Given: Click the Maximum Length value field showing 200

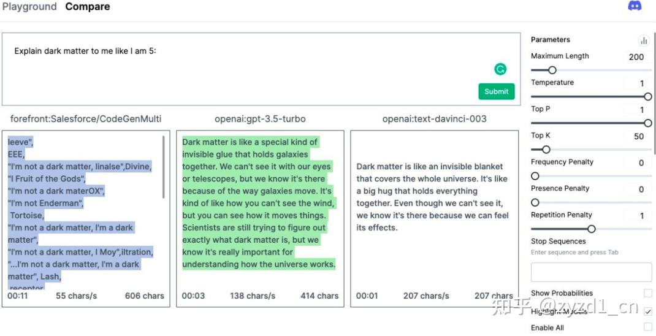Looking at the screenshot, I should tap(636, 57).
